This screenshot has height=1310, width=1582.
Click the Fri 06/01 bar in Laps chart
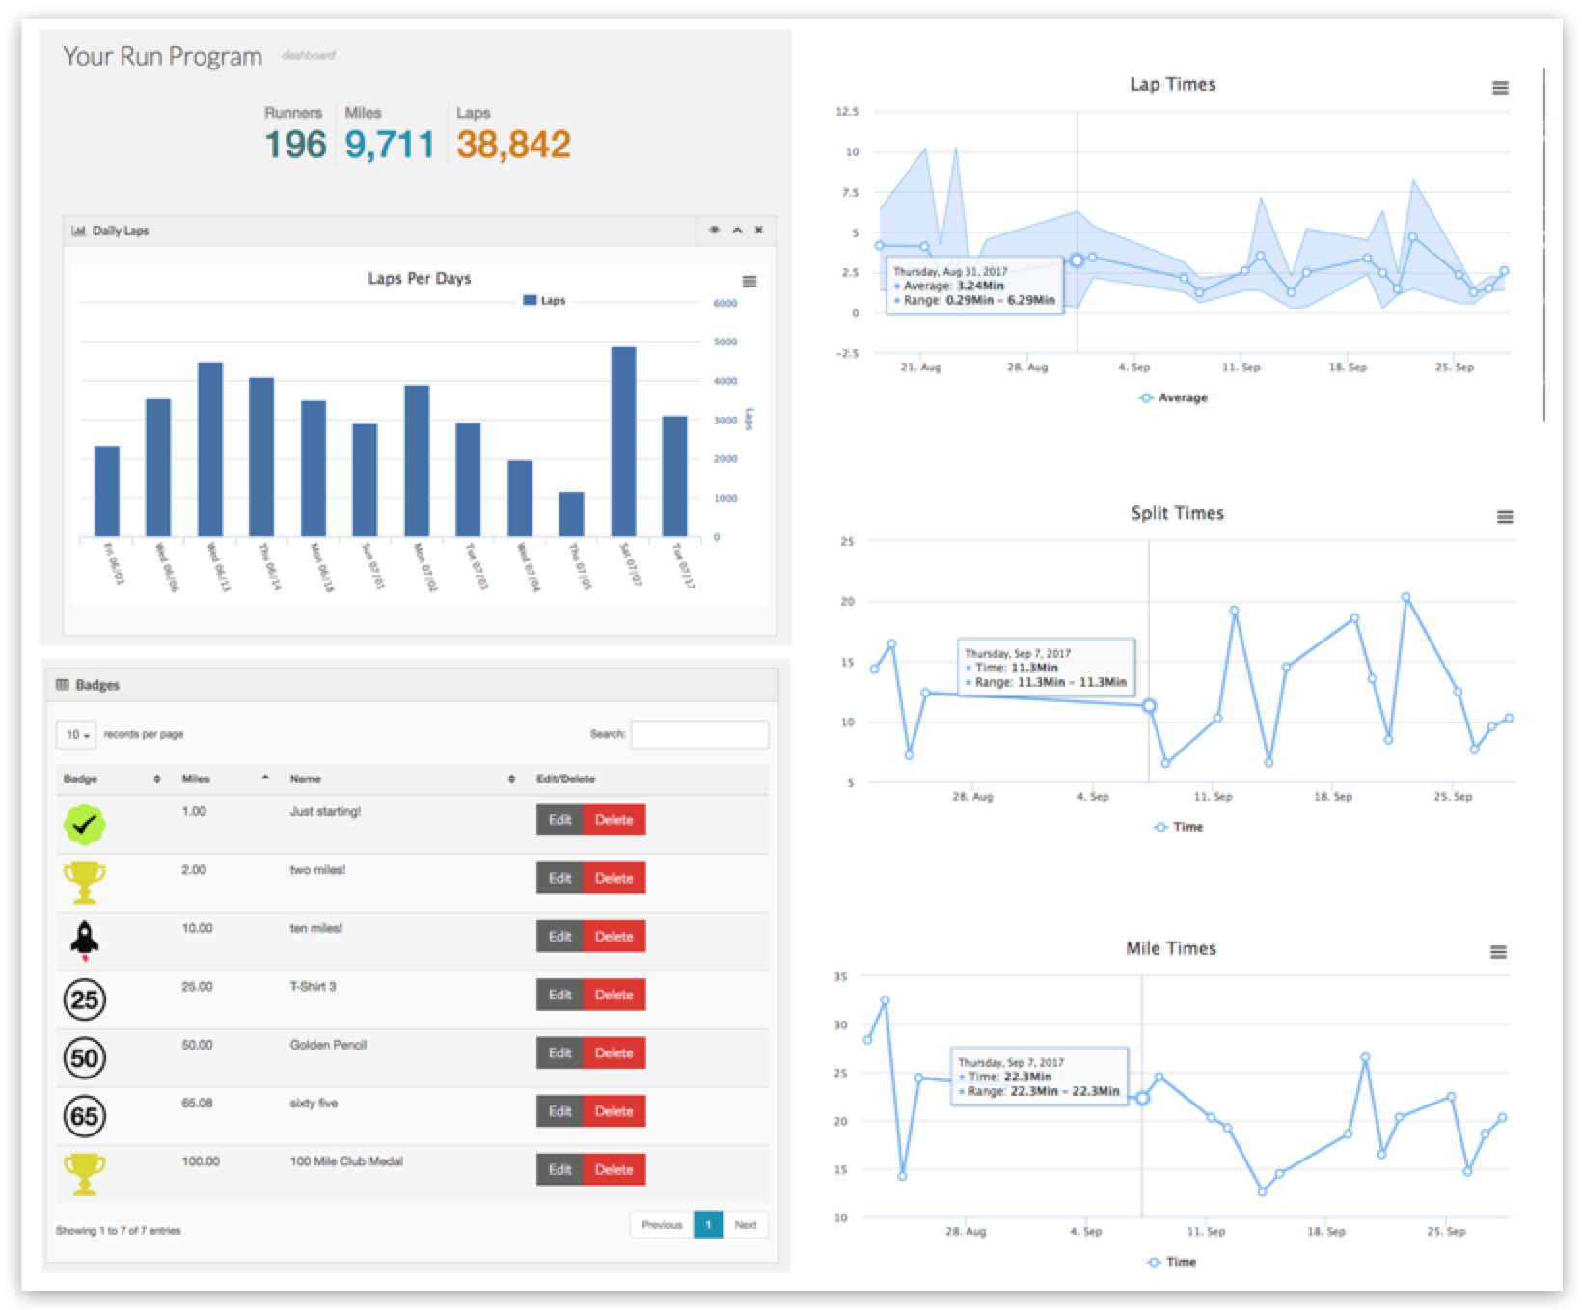(x=106, y=491)
